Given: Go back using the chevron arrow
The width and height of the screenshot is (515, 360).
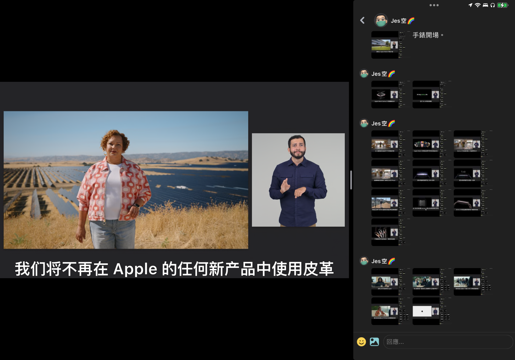Looking at the screenshot, I should coord(362,20).
